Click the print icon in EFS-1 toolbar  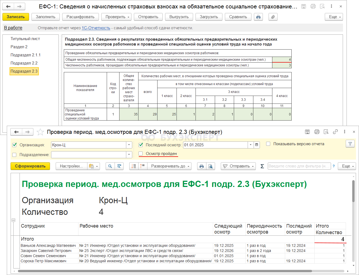(258, 17)
